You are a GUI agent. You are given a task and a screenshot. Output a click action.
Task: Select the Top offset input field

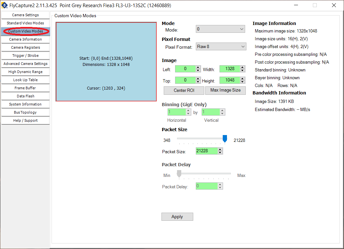(185, 80)
